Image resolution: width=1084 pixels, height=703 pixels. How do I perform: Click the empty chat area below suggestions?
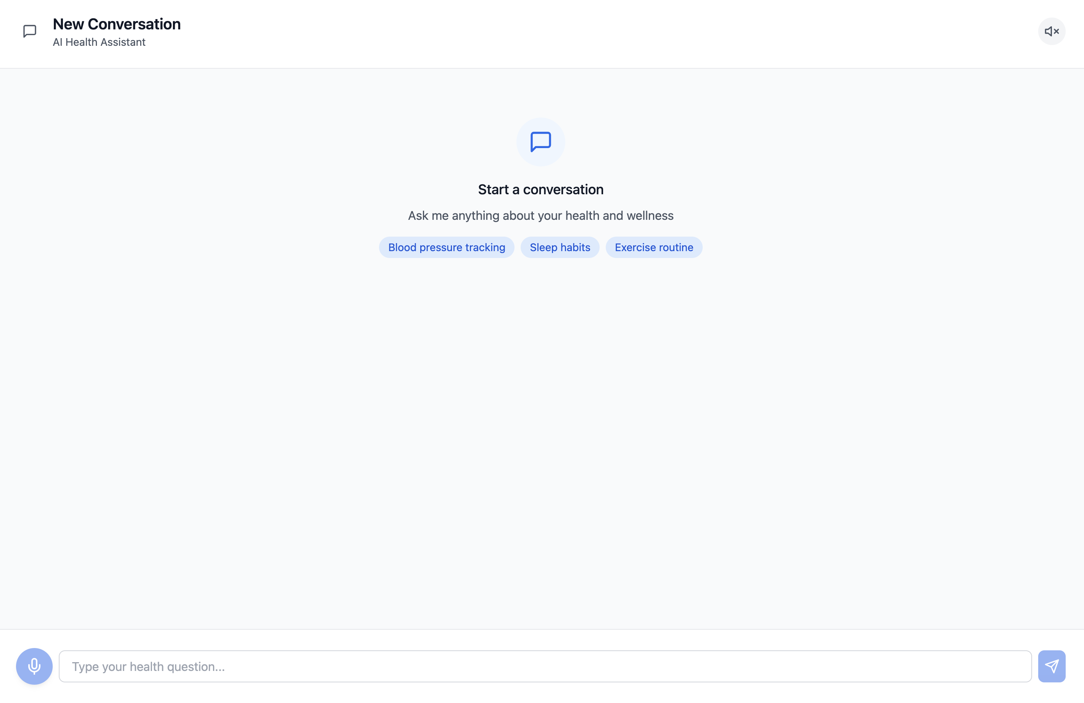(x=540, y=432)
